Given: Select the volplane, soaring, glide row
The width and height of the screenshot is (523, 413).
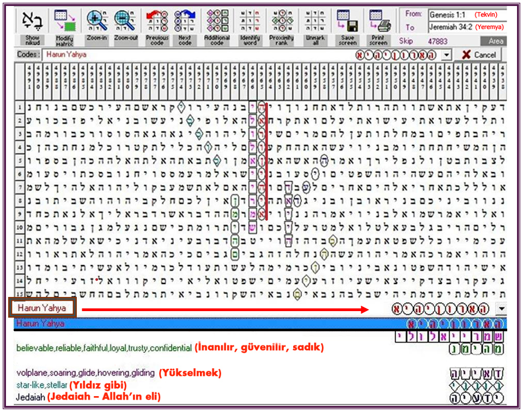Looking at the screenshot, I should coord(260,373).
